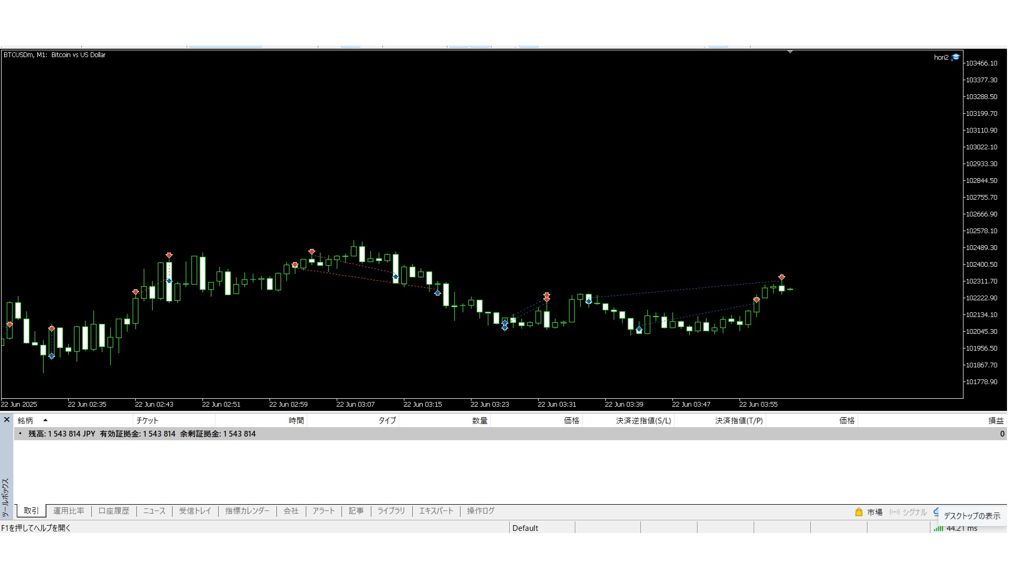Open the 操作ログ tab
Viewport: 1018px width, 577px height.
point(480,511)
